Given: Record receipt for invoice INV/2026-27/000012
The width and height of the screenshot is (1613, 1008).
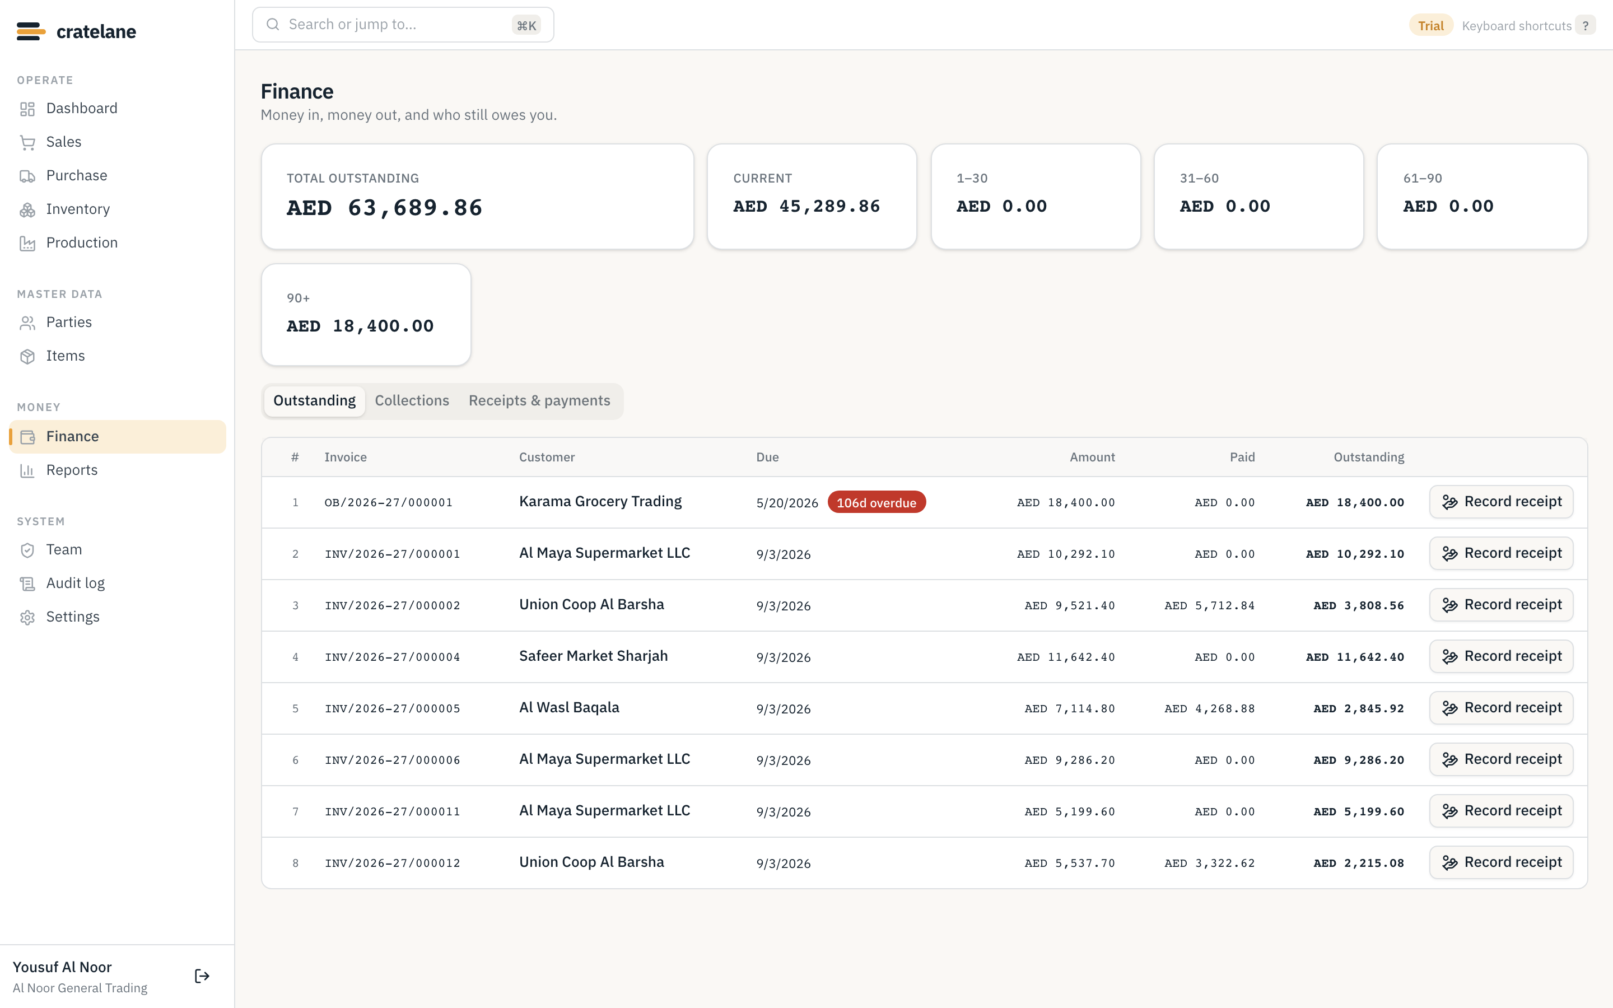Looking at the screenshot, I should (x=1501, y=862).
